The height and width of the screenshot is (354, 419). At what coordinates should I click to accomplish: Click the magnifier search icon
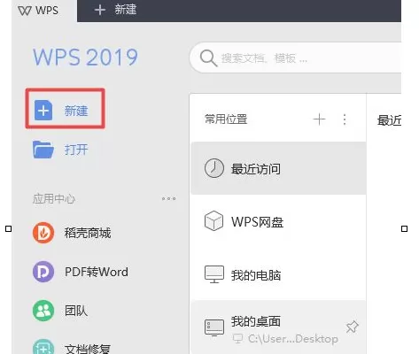[208, 58]
